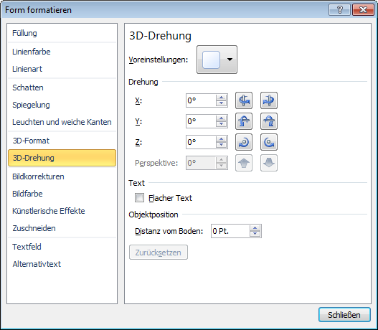The height and width of the screenshot is (330, 378).
Task: Increase X rotation with up spinner
Action: (x=221, y=98)
